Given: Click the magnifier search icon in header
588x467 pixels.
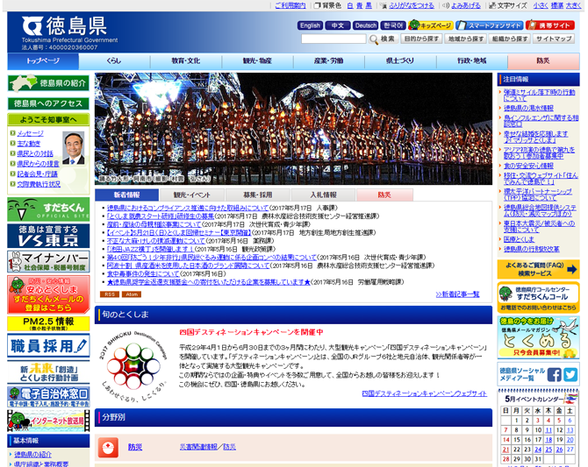Looking at the screenshot, I should tap(374, 39).
